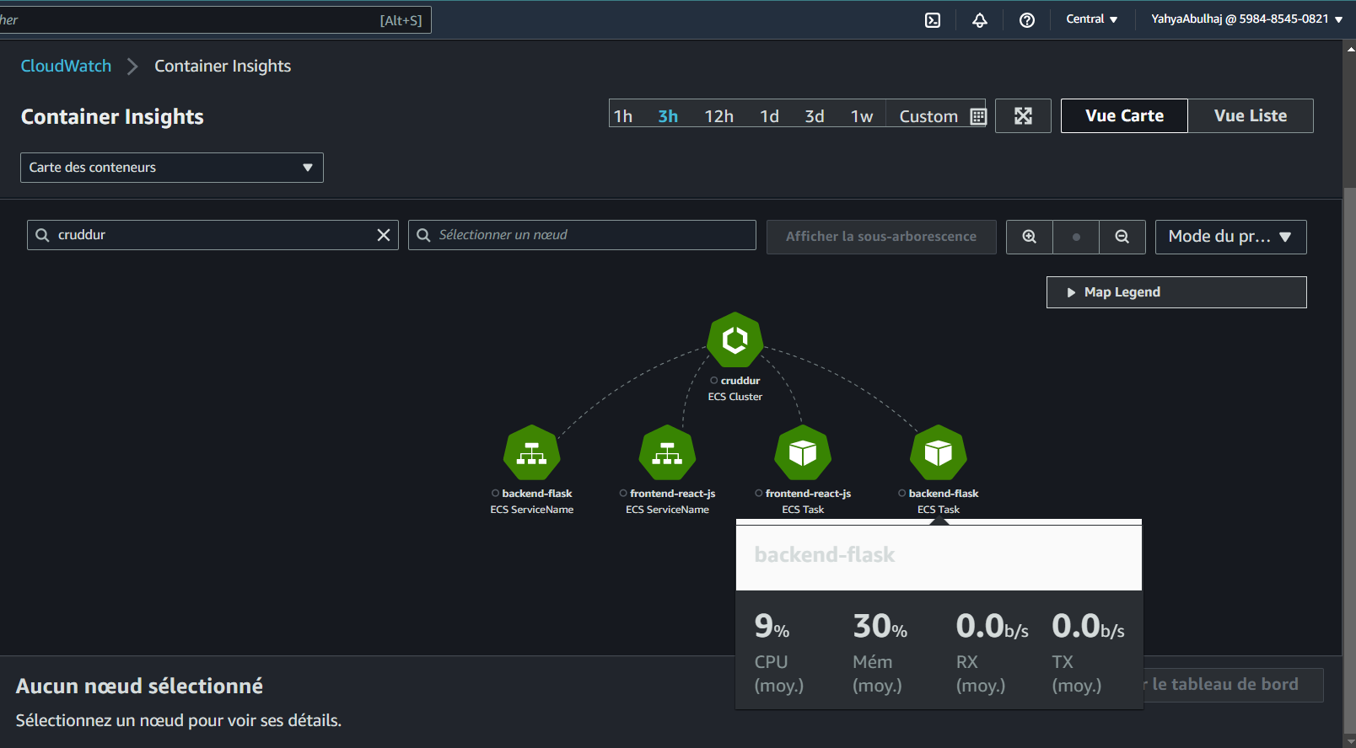Switch to Vue Liste view

pyautogui.click(x=1251, y=116)
